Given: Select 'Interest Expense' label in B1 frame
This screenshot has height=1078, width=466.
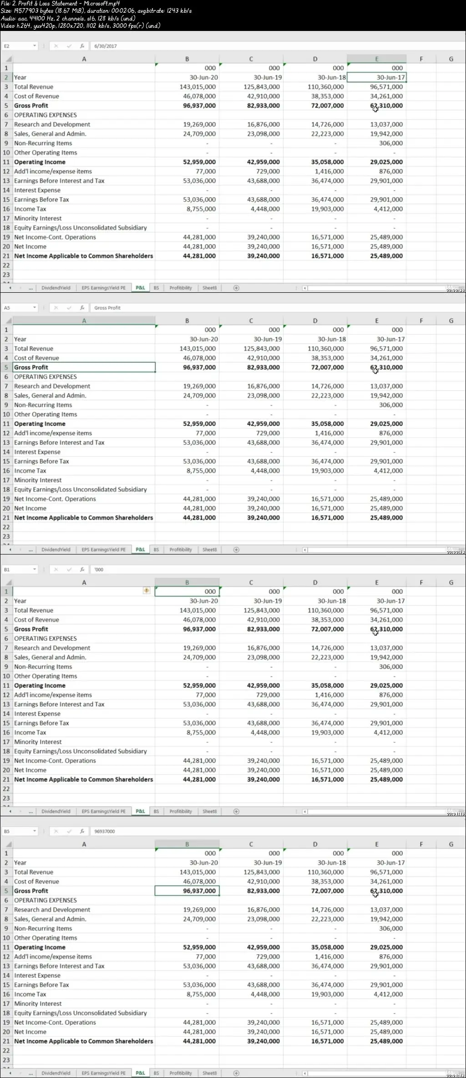Looking at the screenshot, I should 37,714.
